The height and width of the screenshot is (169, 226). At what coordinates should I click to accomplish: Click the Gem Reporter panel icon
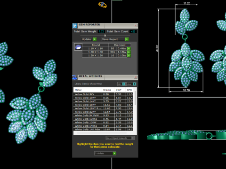[x=75, y=26]
